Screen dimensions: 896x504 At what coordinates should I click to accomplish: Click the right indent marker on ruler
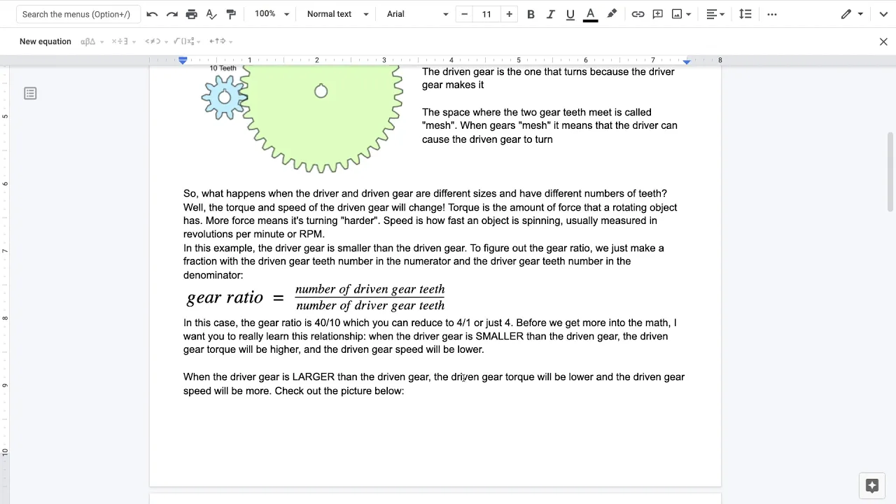point(687,62)
